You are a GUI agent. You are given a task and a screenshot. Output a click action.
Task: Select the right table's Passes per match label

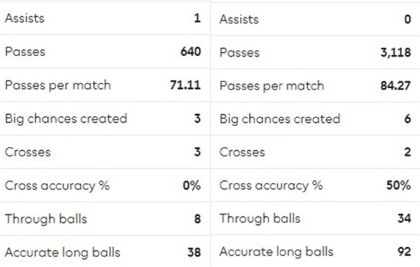pos(271,85)
